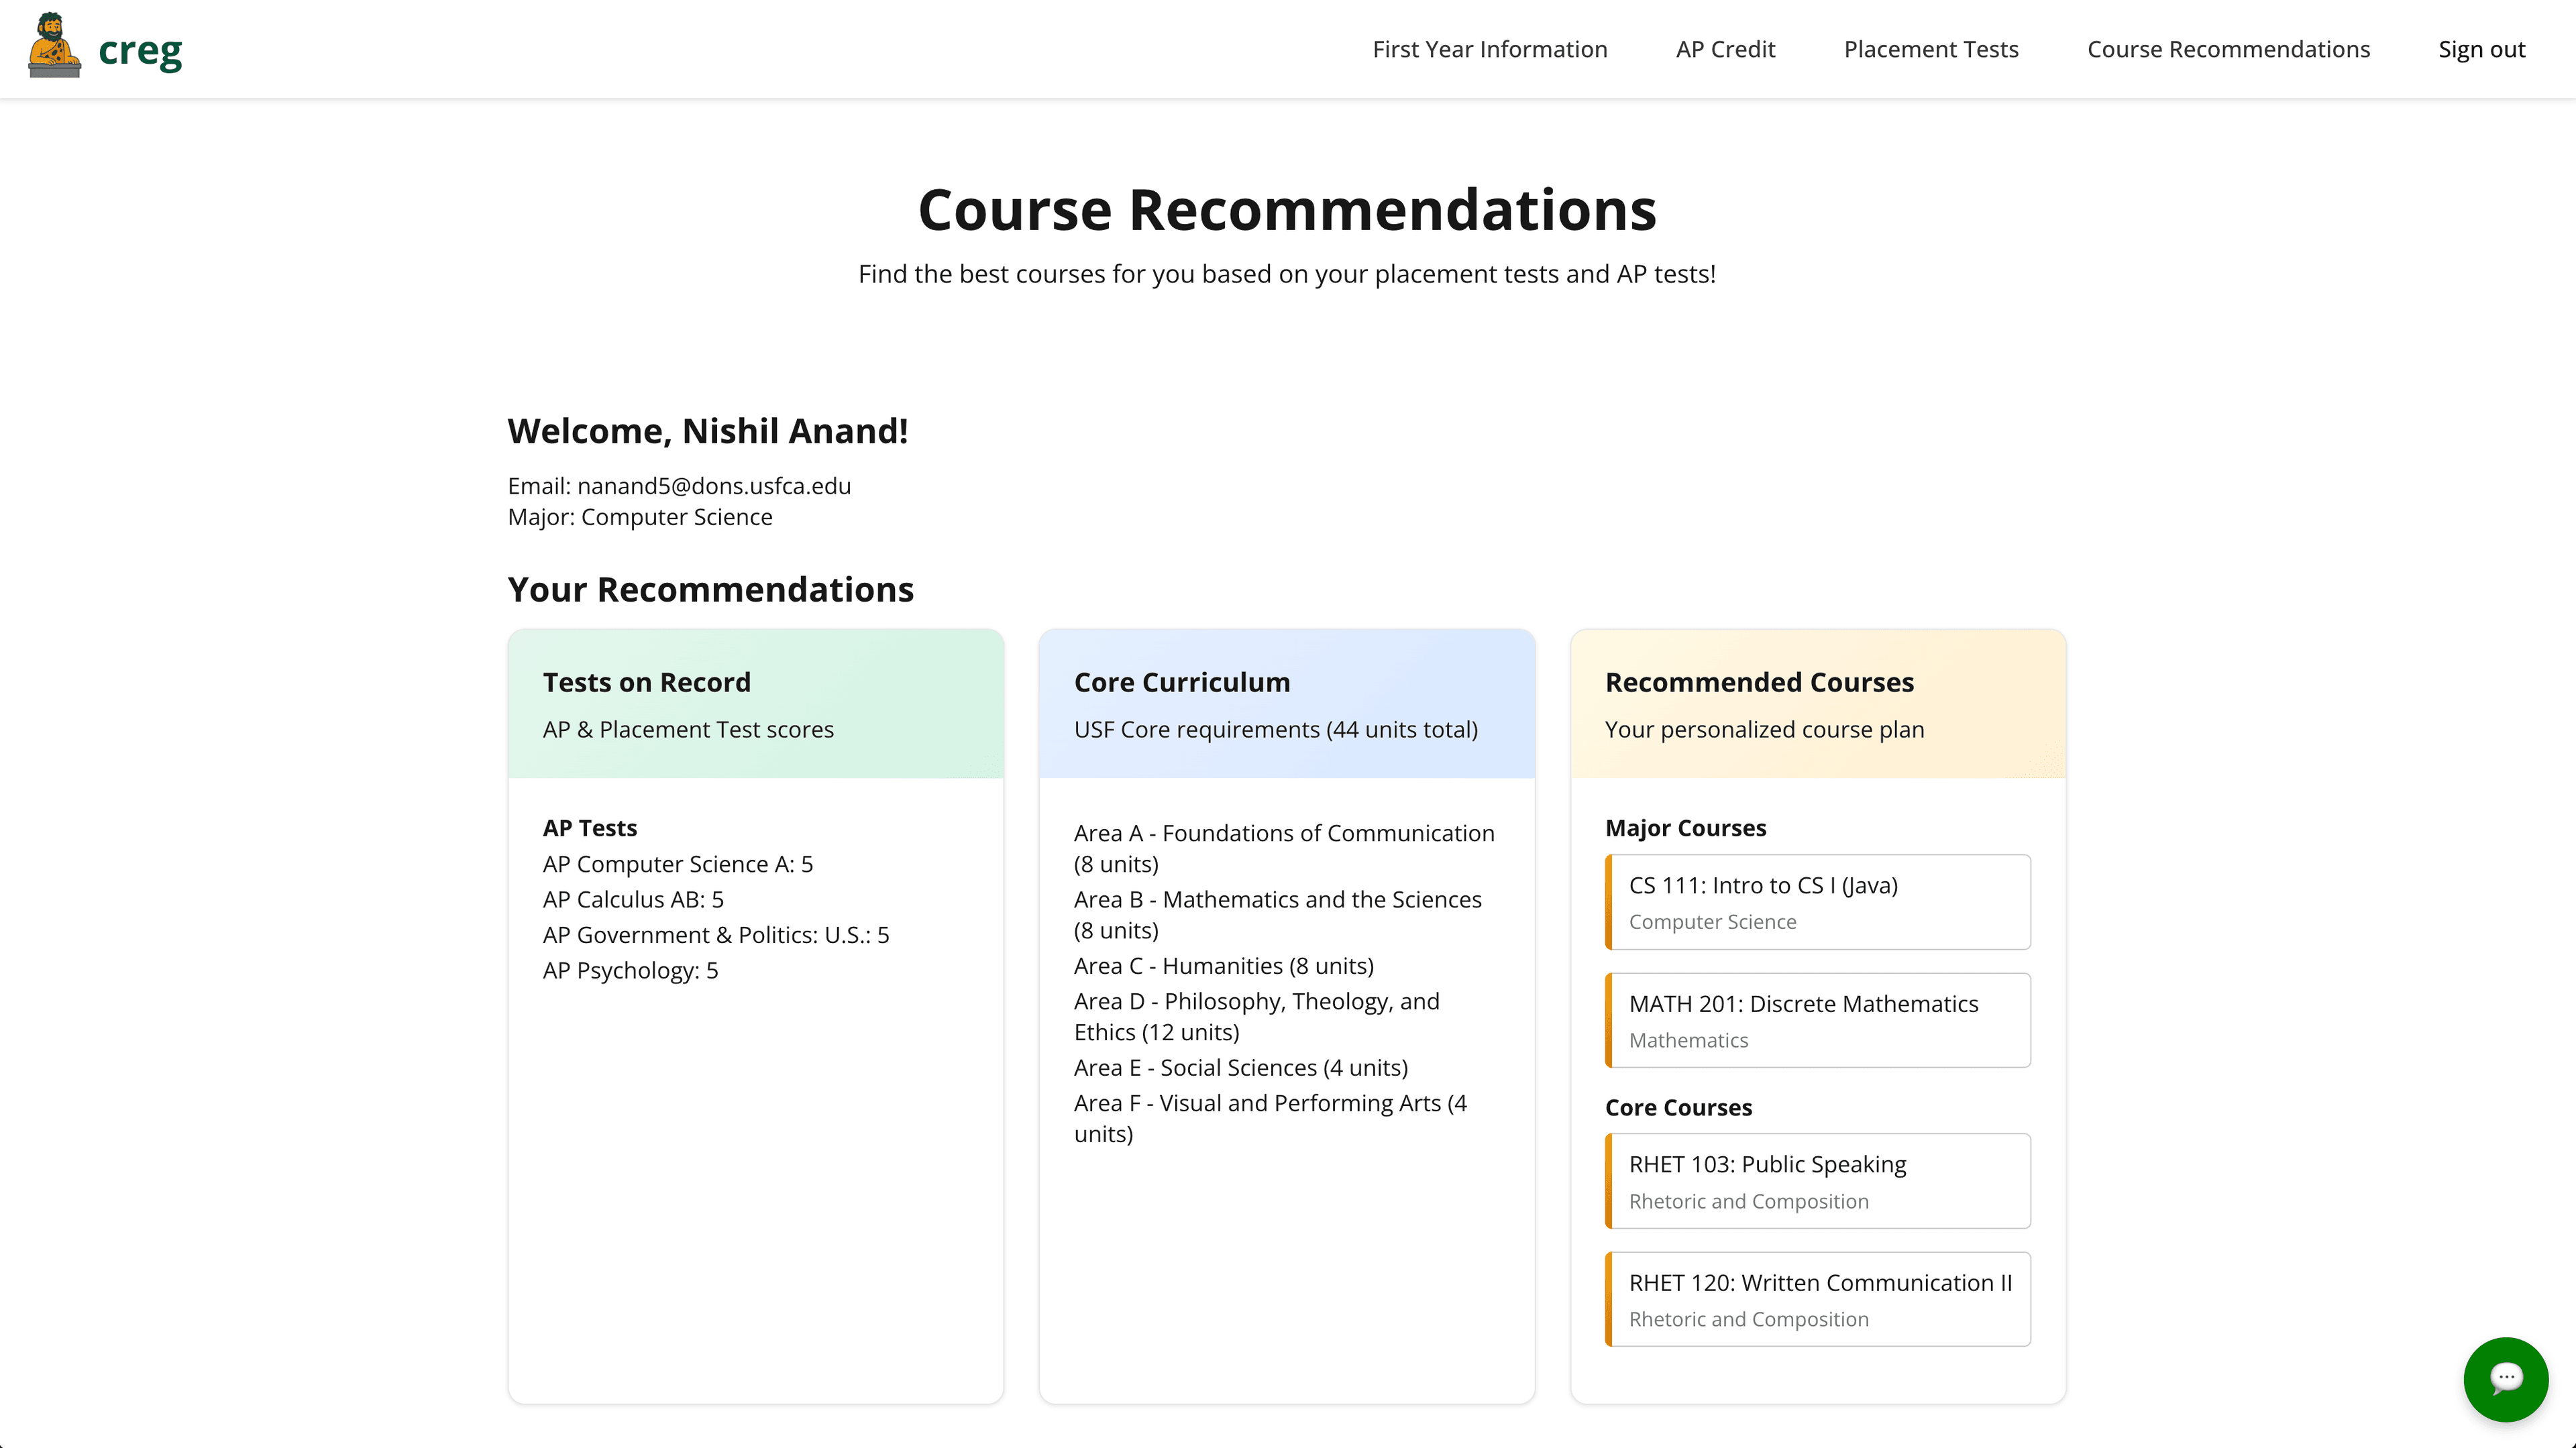Click the Your Recommendations heading

(710, 590)
